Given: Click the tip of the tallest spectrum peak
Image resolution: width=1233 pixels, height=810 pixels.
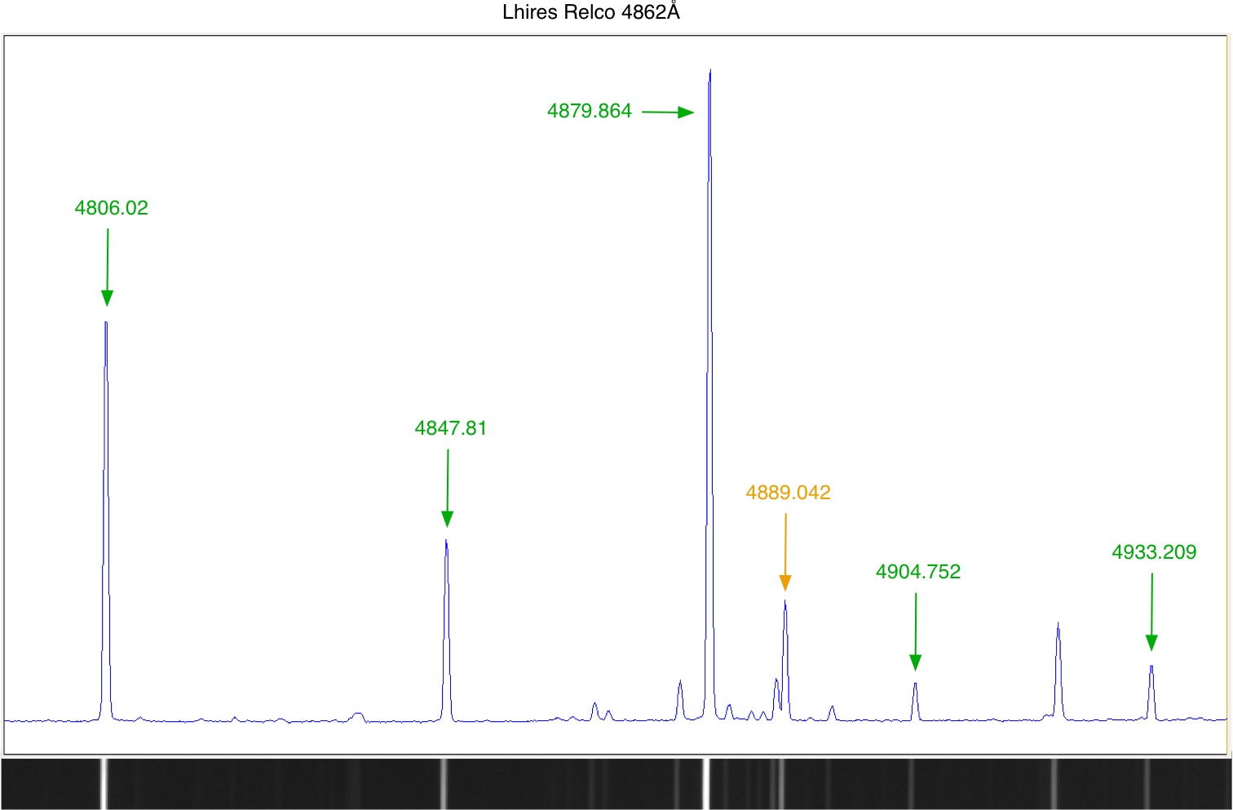Looking at the screenshot, I should [710, 72].
